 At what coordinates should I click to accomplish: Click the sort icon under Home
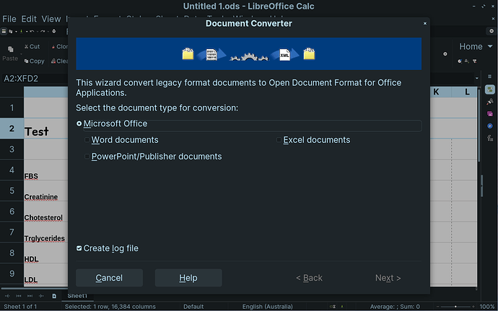coord(467,61)
